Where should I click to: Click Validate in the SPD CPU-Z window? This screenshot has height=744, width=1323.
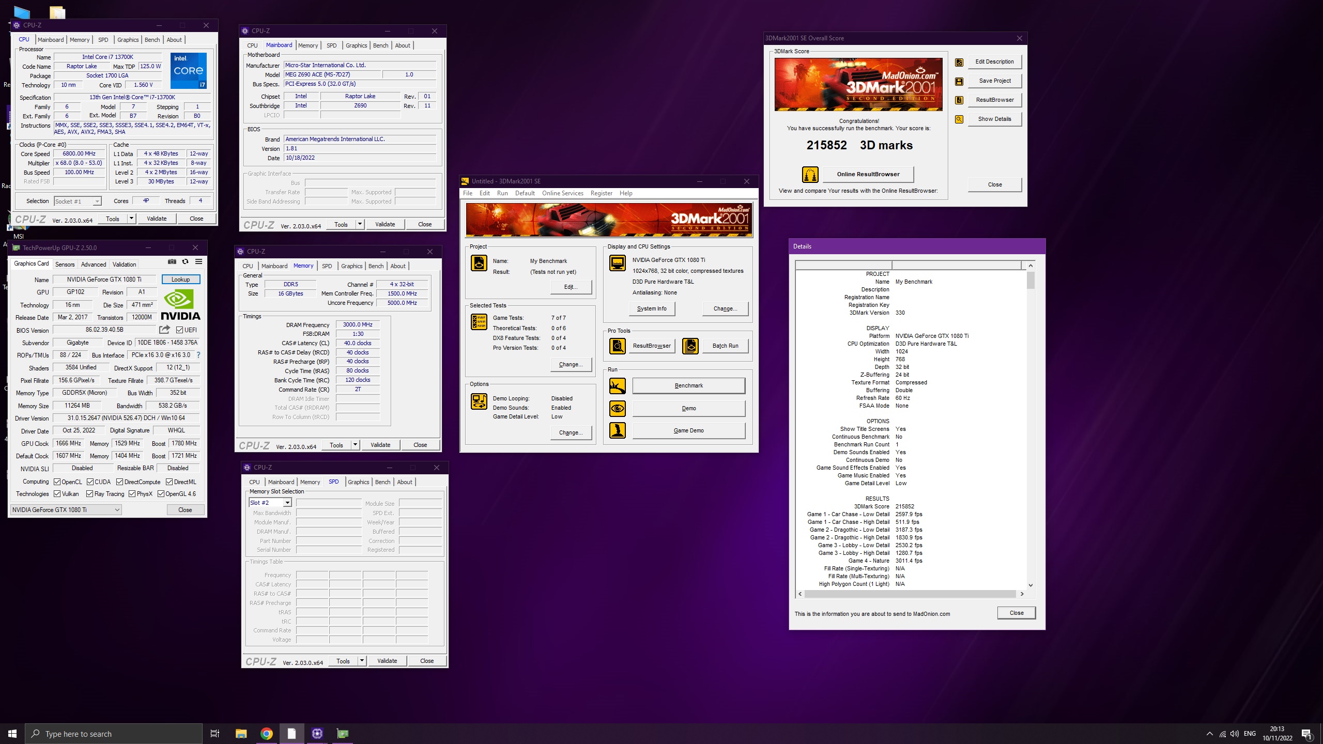pyautogui.click(x=388, y=661)
